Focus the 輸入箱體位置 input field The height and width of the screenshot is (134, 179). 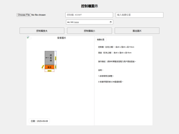pyautogui.click(x=140, y=15)
